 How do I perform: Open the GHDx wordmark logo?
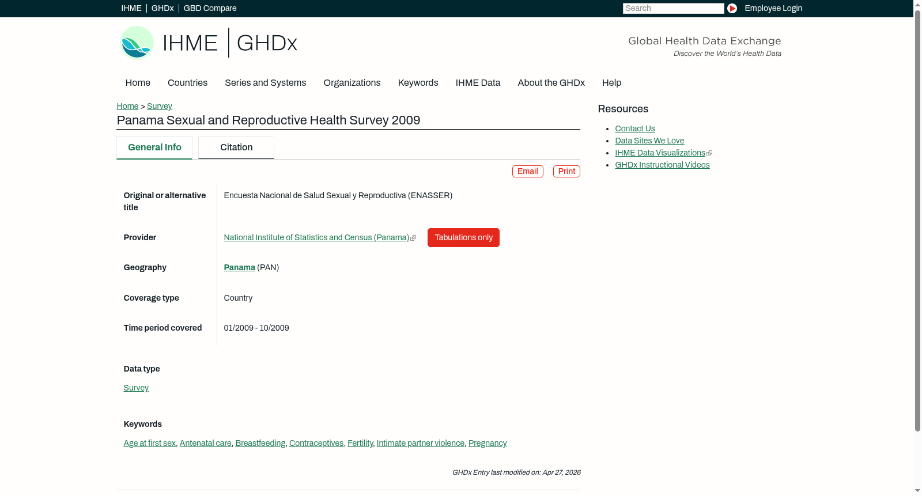267,43
